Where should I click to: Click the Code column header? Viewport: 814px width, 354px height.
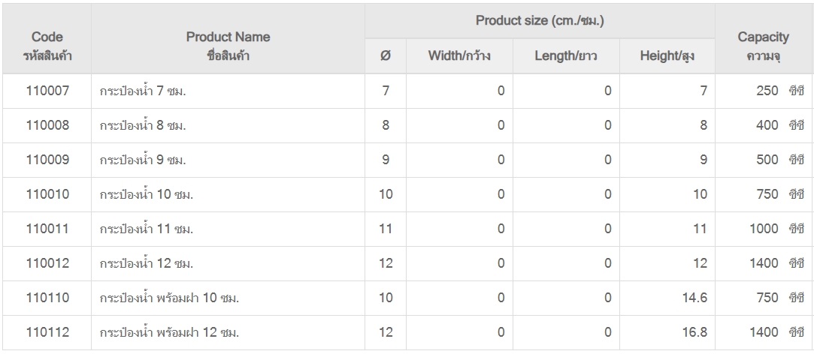tap(47, 46)
